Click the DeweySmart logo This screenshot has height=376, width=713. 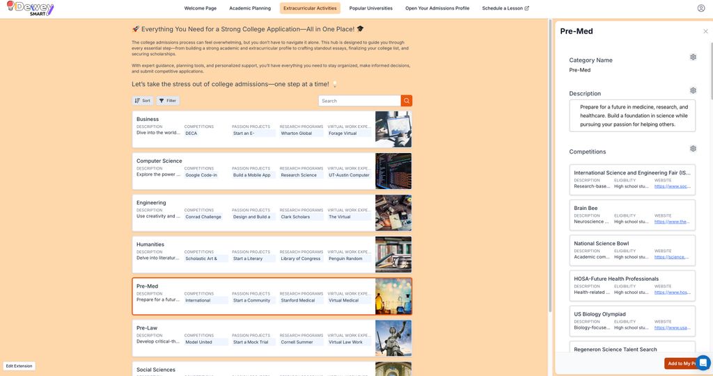29,8
